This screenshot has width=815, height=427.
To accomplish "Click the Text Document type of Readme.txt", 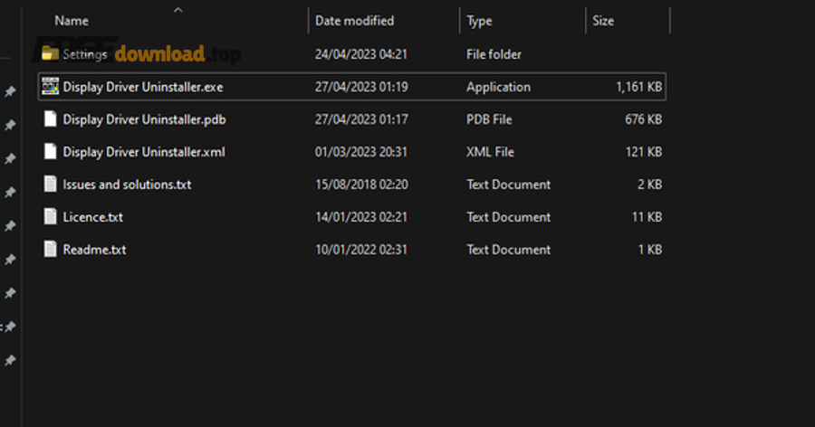I will [508, 250].
